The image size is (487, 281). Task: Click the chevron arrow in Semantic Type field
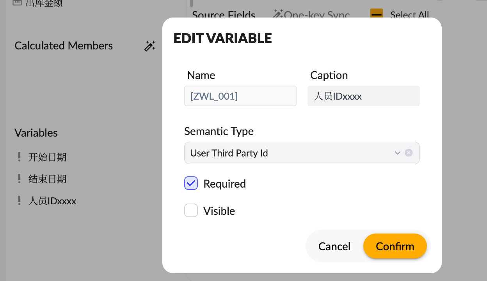tap(397, 153)
